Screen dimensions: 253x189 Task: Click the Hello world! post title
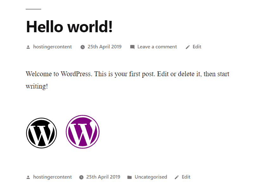point(69,27)
